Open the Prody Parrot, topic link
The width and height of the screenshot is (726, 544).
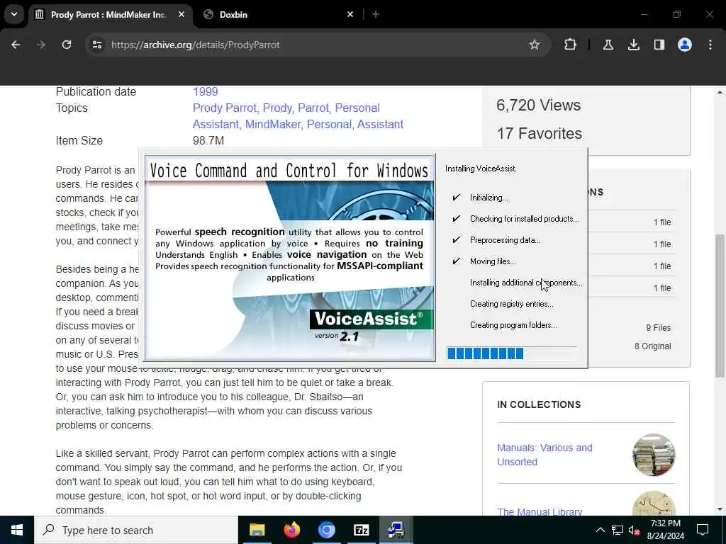(x=225, y=108)
